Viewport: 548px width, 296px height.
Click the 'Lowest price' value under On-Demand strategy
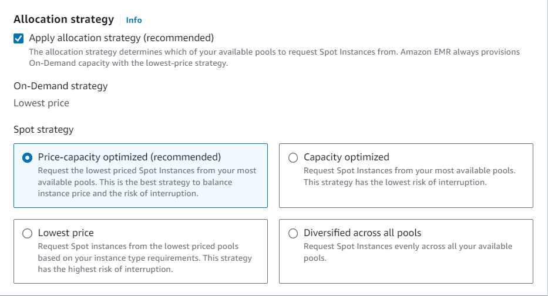click(x=41, y=103)
